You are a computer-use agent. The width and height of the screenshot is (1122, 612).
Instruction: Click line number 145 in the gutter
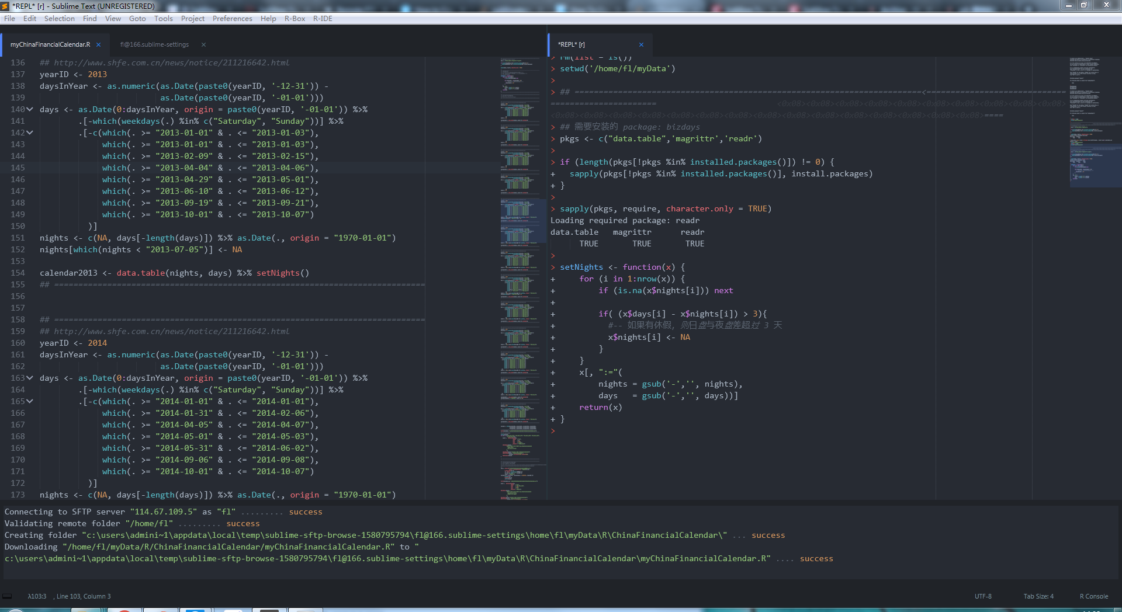click(x=18, y=168)
